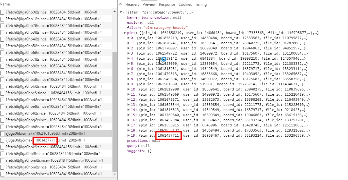Screen dimensions: 348x180
Task: Expand pin entry 19
Action: tap(129, 136)
